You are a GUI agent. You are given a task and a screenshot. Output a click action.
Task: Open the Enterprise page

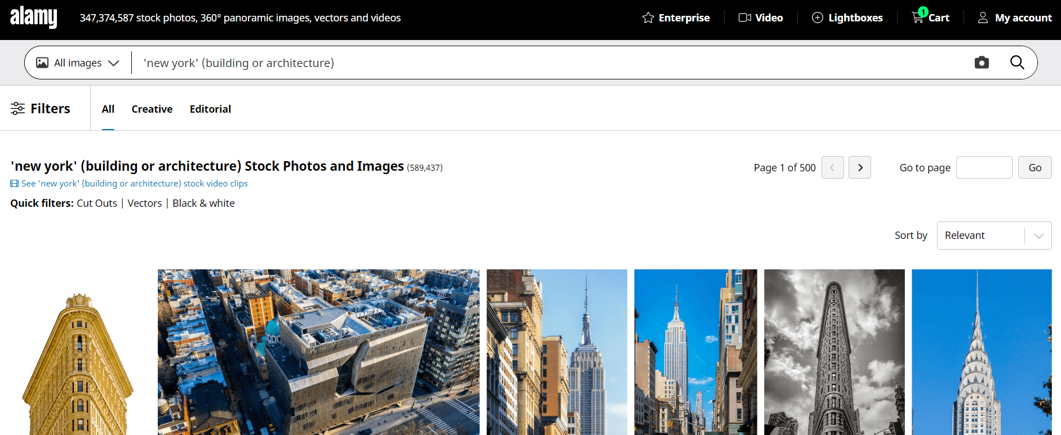676,17
